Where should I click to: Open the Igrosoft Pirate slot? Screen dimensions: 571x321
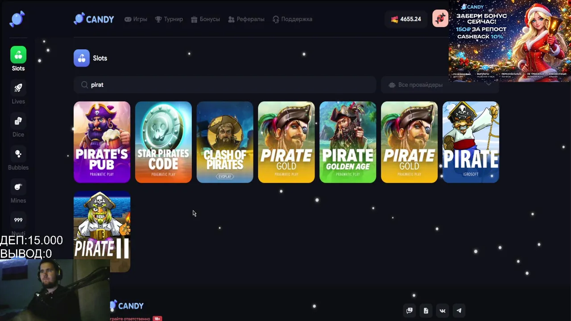[x=471, y=142]
